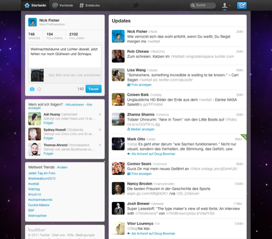Open trend #hoch10
Image resolution: width=272 pixels, height=239 pixels.
point(35,195)
